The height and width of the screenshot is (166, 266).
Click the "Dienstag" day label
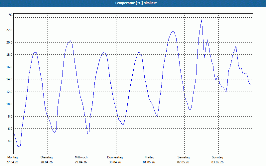47,157
